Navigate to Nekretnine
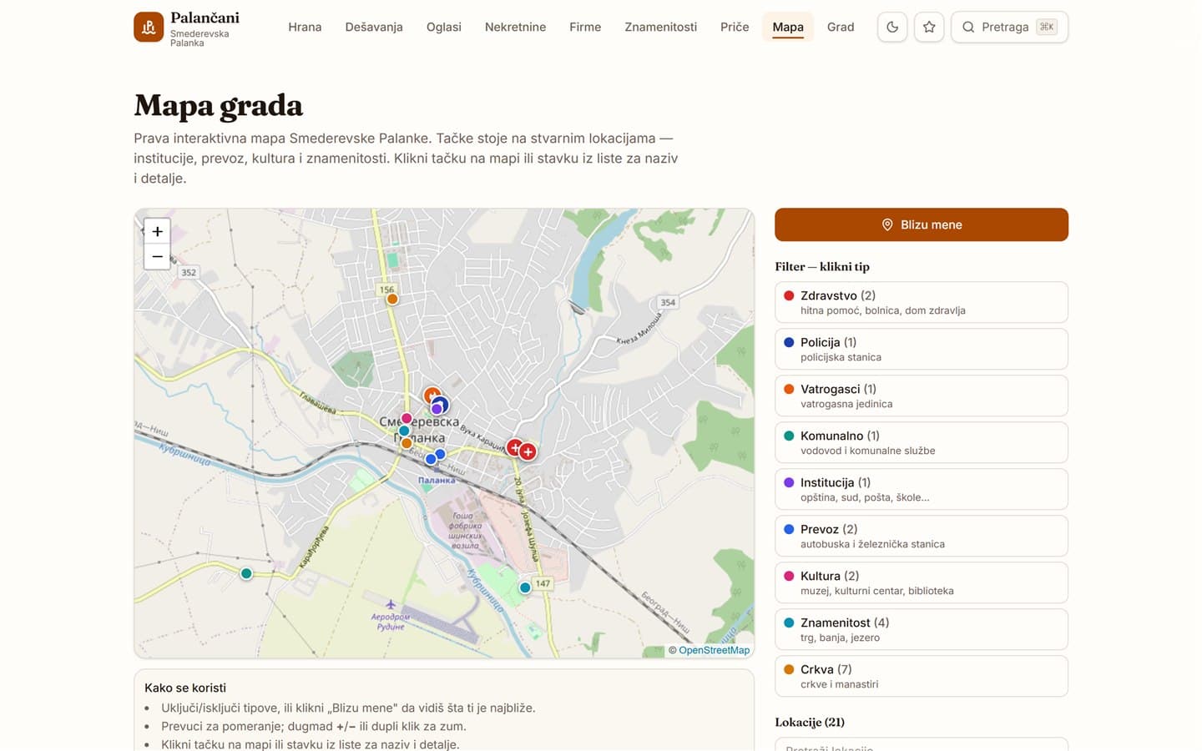Screen dimensions: 1202x751 pos(515,27)
